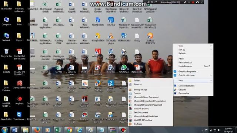The width and height of the screenshot is (237, 133).
Task: Choose Refresh from the context menu
Action: click(x=193, y=53)
